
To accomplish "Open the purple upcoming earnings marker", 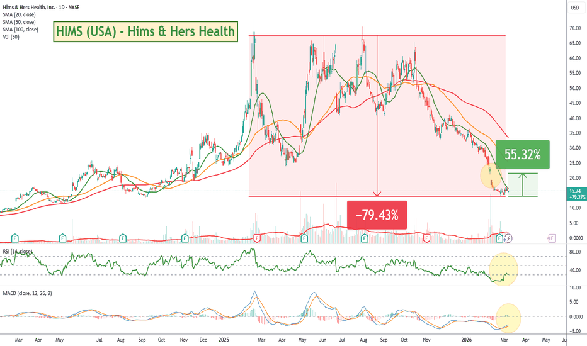I will [552, 238].
